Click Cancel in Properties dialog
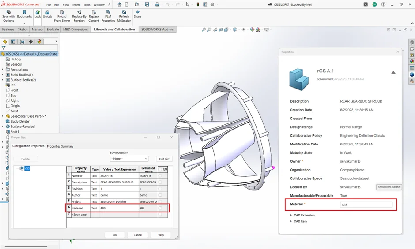The image size is (415, 249). (138, 235)
